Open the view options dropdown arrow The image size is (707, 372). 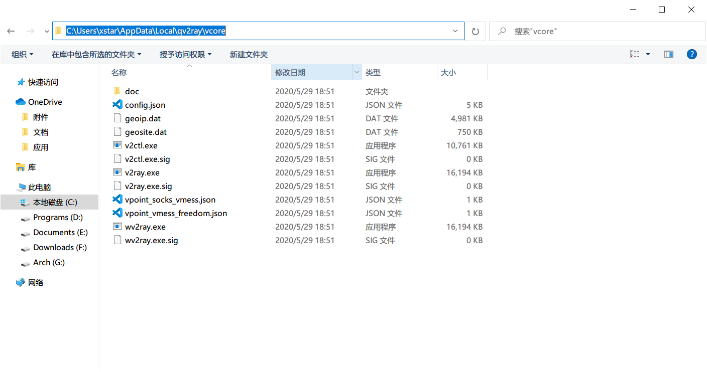pyautogui.click(x=648, y=54)
